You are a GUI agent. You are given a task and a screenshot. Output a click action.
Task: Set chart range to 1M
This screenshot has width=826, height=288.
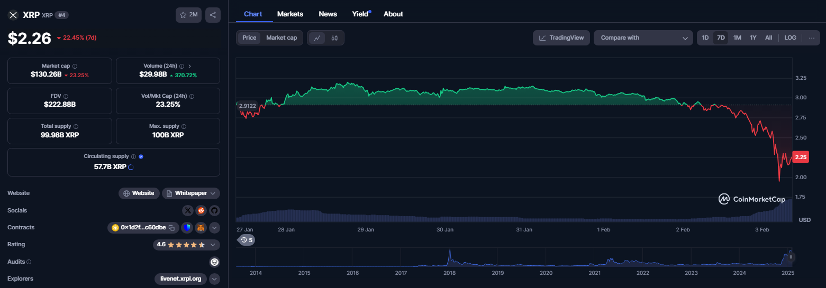pyautogui.click(x=737, y=38)
